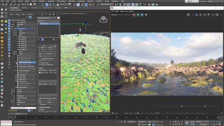The height and width of the screenshot is (126, 224).
Task: Activate the Select and Rotate tool
Action: 50,5
